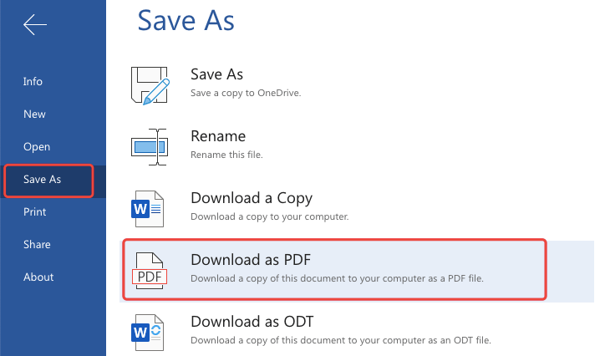This screenshot has width=605, height=356.
Task: Click the Save As option title
Action: coord(217,75)
